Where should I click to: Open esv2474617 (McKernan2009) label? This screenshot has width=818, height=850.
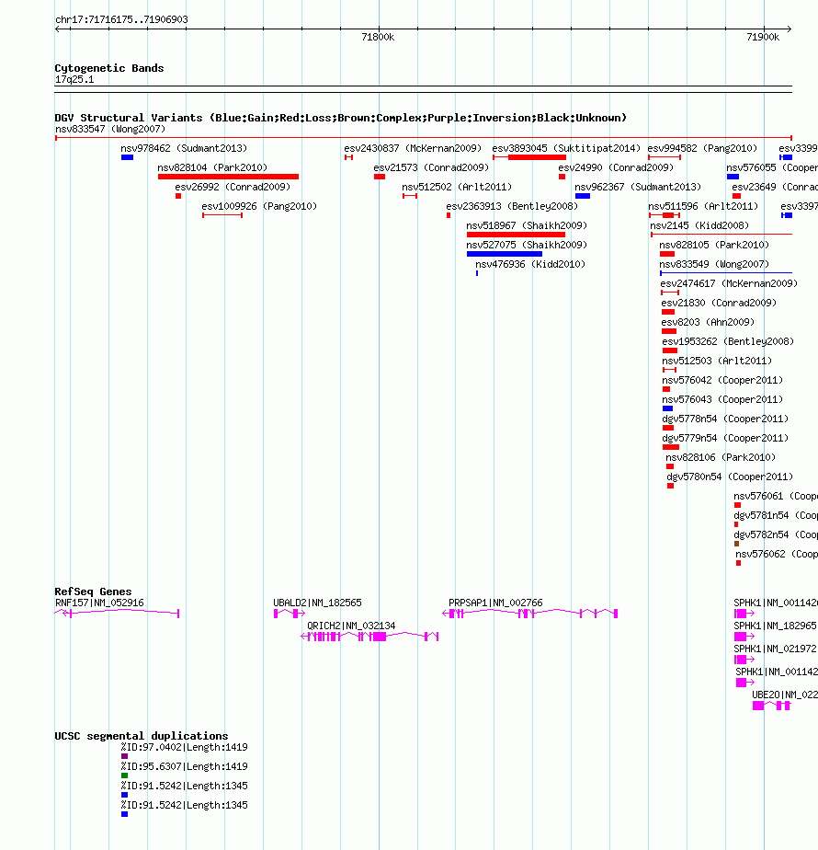(x=729, y=284)
